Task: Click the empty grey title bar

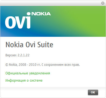Action: coord(51,3)
